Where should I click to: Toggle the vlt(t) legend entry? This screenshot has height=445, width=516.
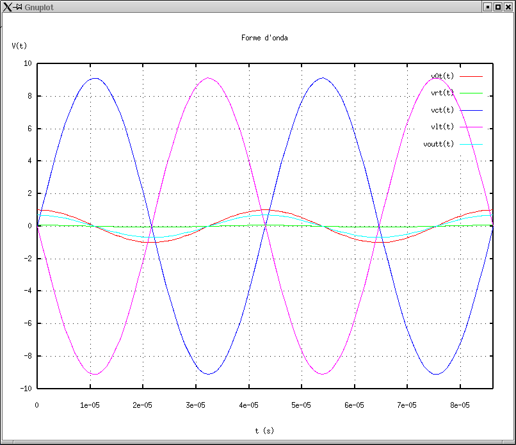coord(442,127)
